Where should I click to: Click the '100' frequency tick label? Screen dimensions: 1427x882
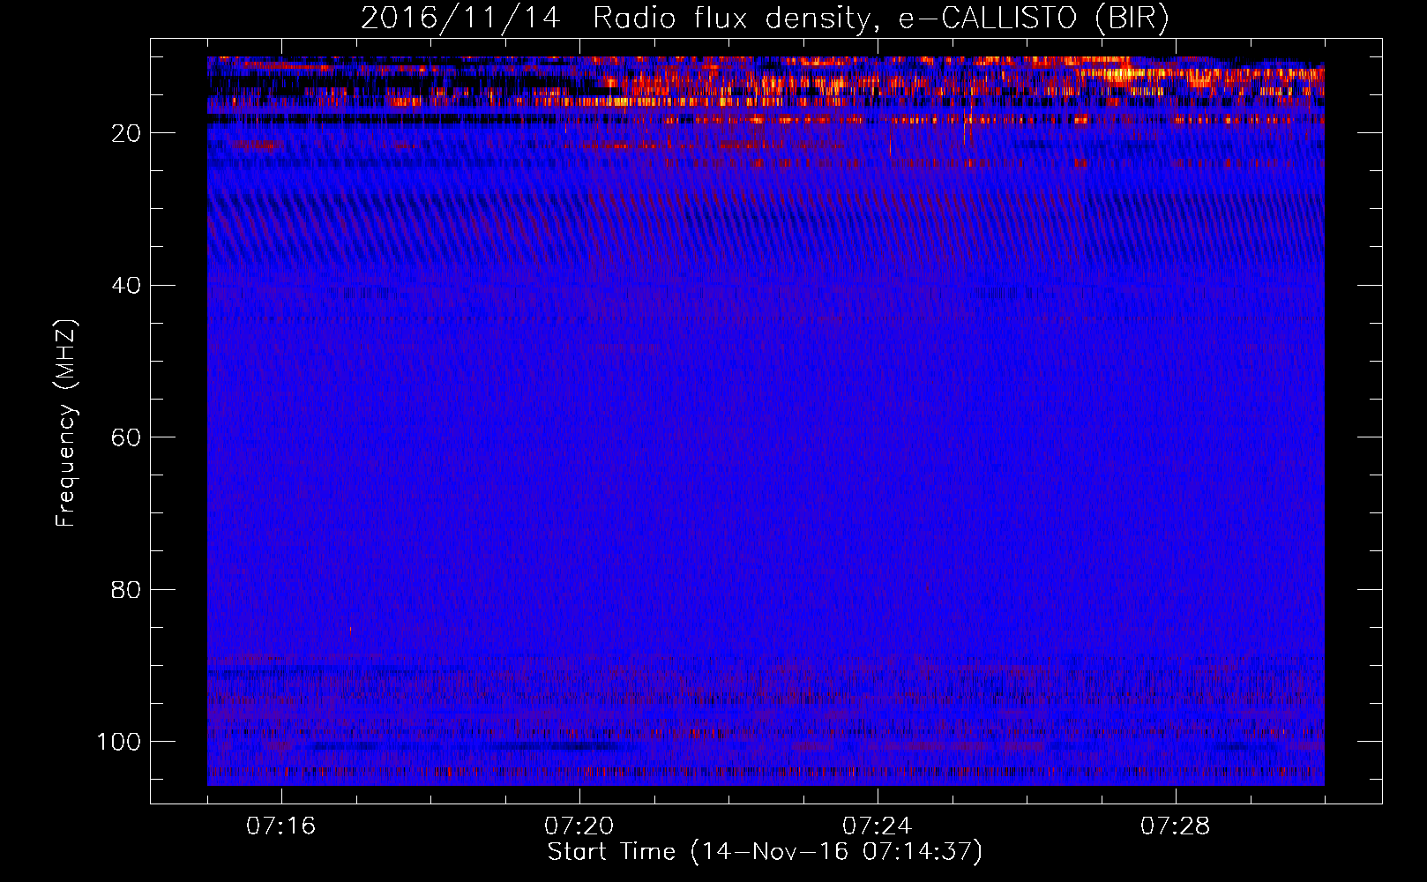coord(119,742)
